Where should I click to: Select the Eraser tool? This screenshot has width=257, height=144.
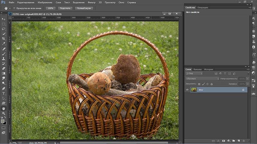pyautogui.click(x=4, y=68)
